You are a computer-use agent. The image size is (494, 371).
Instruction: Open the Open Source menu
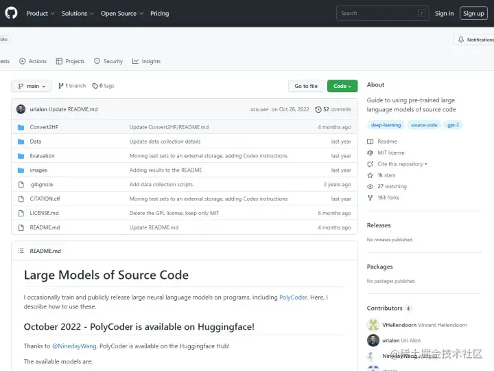pyautogui.click(x=122, y=14)
